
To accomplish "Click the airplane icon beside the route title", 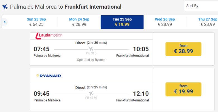I will point(5,7).
